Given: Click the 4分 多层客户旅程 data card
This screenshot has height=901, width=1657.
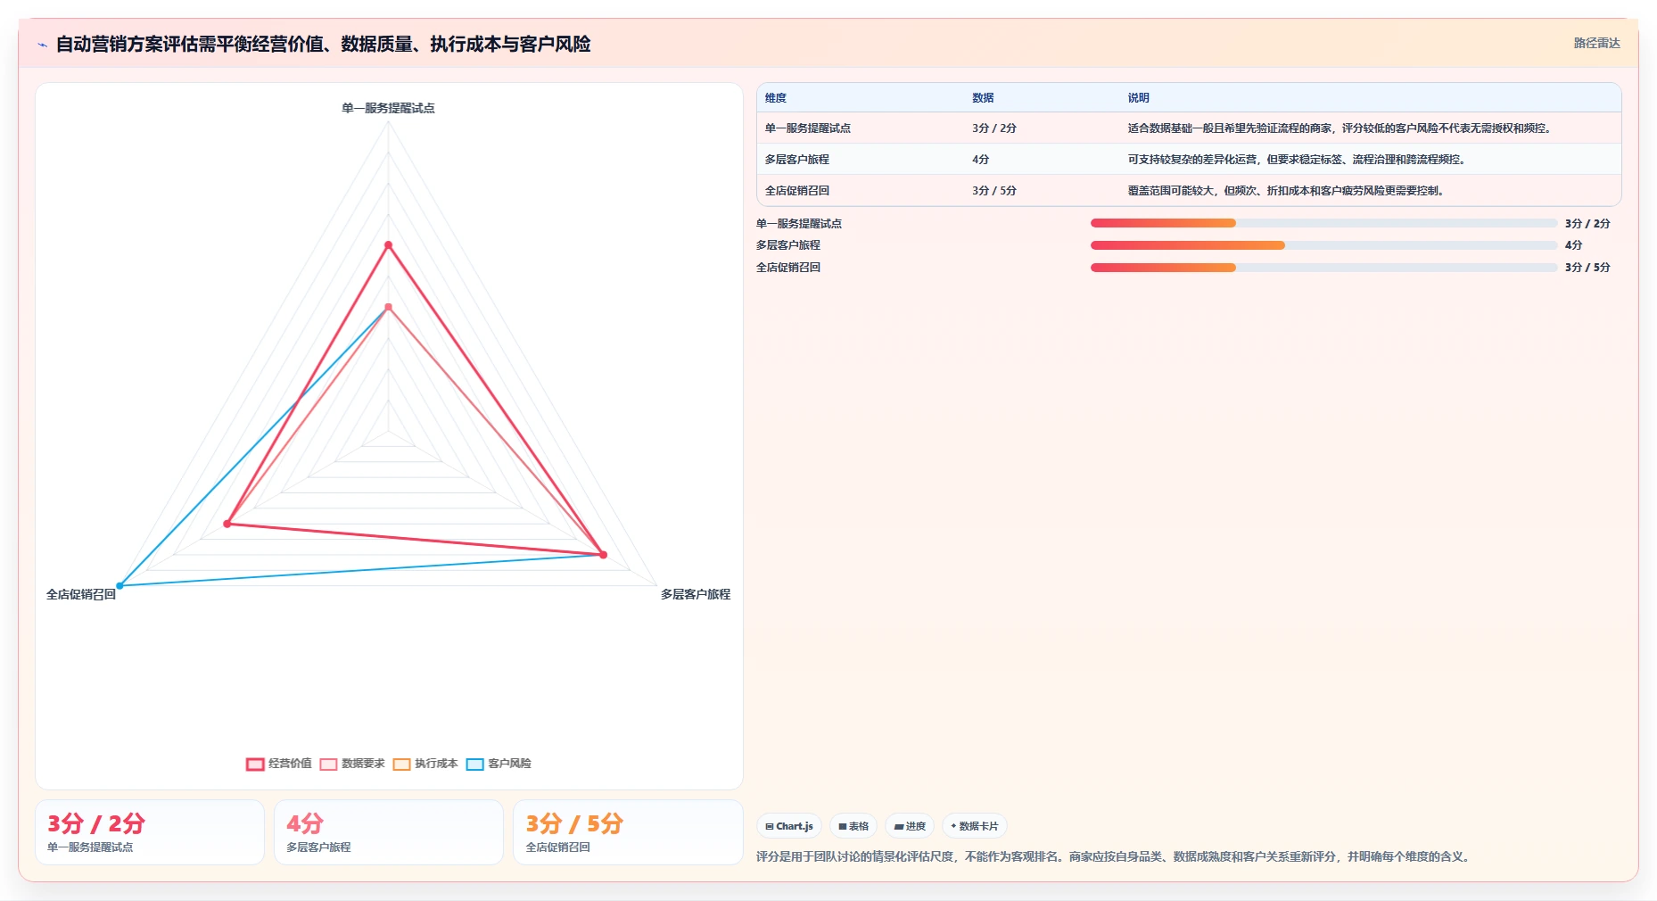Looking at the screenshot, I should tap(389, 832).
